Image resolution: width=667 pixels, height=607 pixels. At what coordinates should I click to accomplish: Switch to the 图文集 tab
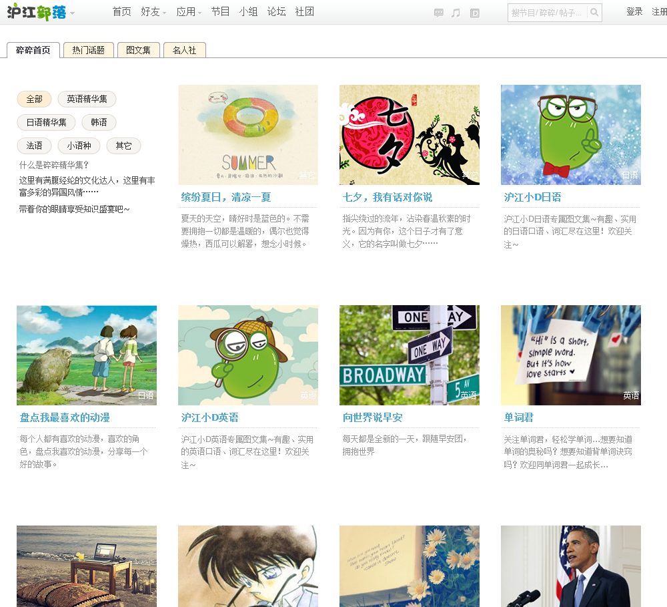click(x=138, y=50)
